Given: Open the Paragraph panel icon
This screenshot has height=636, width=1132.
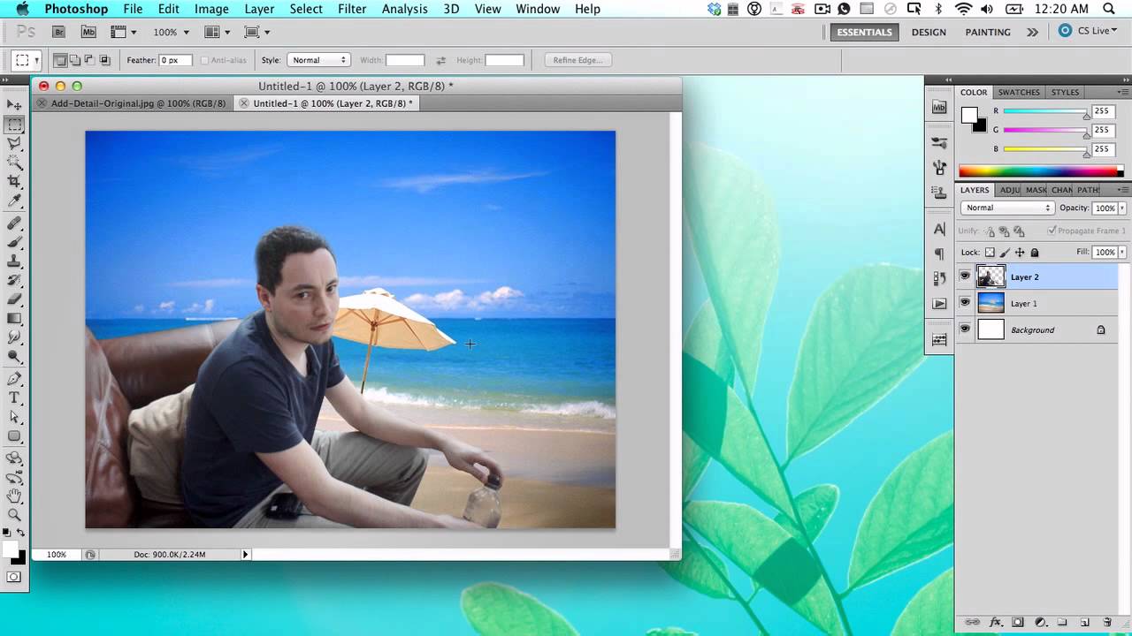Looking at the screenshot, I should tap(939, 254).
